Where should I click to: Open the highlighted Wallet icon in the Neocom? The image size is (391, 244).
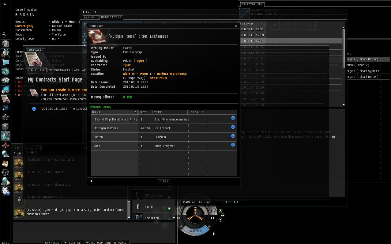(5, 135)
